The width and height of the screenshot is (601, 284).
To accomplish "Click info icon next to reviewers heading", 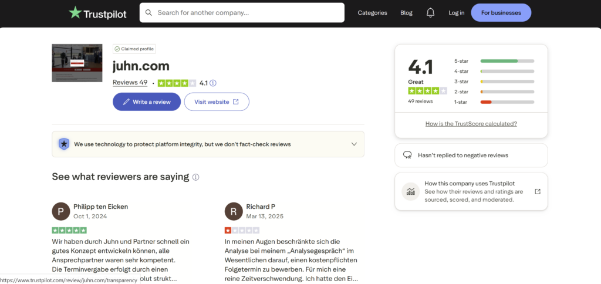I will point(196,177).
